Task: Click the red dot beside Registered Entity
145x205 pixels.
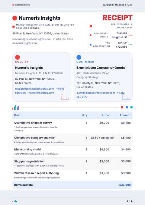Action: [91, 35]
